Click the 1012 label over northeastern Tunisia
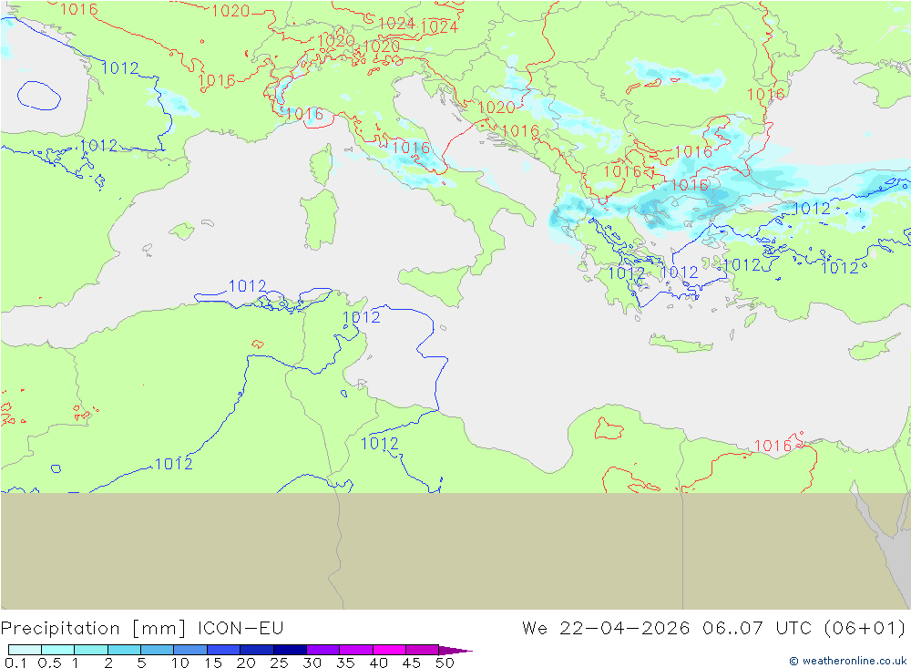This screenshot has width=911, height=668. 362,317
